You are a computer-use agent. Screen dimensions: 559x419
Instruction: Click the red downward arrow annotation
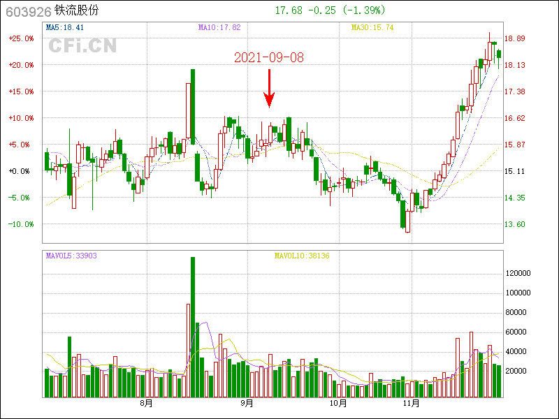point(269,89)
